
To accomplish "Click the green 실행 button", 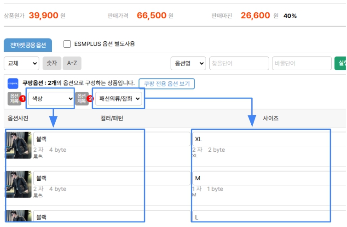I will pos(341,63).
